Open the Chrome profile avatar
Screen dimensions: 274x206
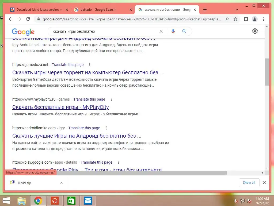coord(255,19)
